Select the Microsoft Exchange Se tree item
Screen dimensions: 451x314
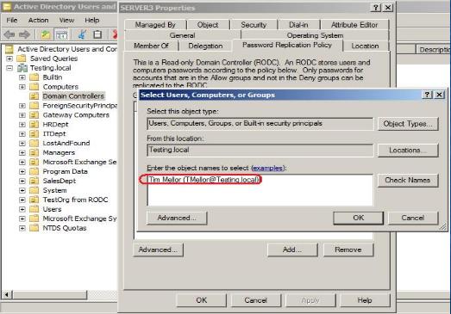coord(79,163)
